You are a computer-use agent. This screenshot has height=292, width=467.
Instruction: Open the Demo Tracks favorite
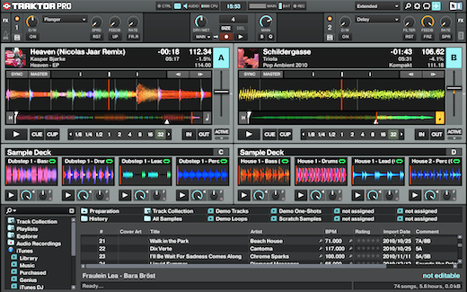(228, 211)
